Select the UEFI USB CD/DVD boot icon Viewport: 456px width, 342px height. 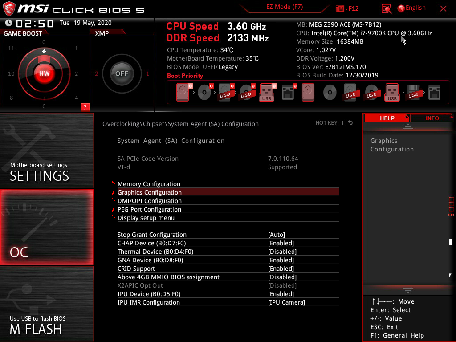[247, 92]
